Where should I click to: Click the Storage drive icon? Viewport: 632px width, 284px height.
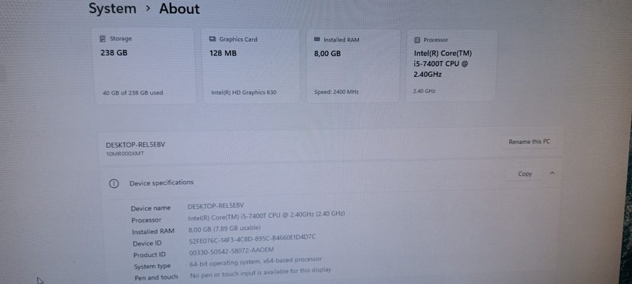pos(103,39)
